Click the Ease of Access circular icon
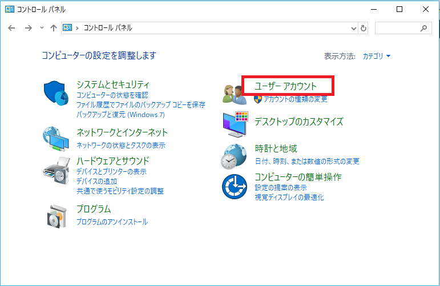The width and height of the screenshot is (440, 286). [x=235, y=186]
